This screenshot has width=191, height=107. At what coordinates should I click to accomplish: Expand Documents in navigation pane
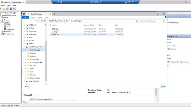24,31
